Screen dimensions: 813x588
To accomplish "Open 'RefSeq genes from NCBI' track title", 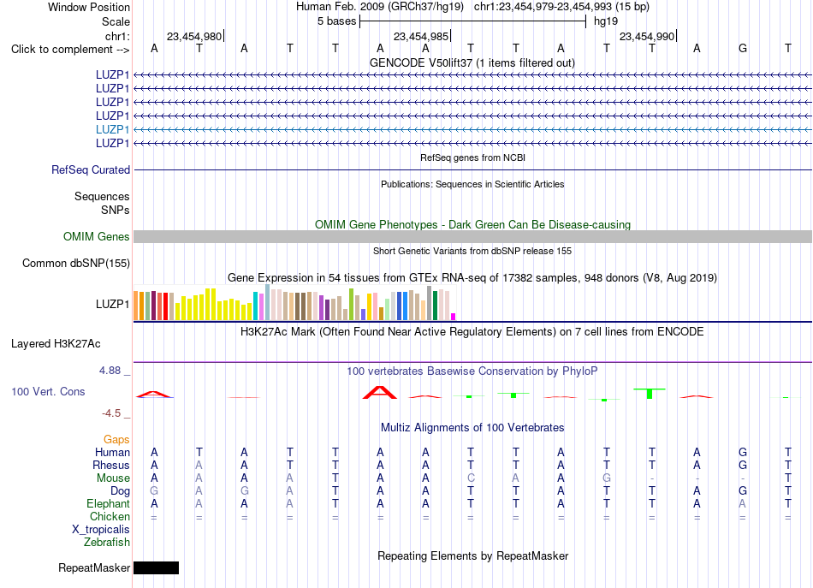I will (472, 157).
